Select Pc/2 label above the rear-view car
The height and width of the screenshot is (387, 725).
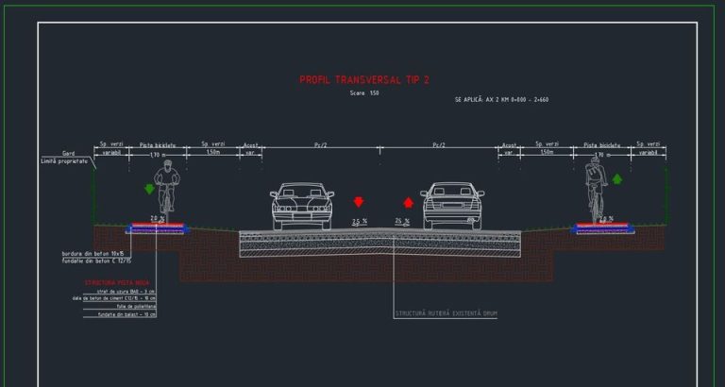click(x=439, y=145)
